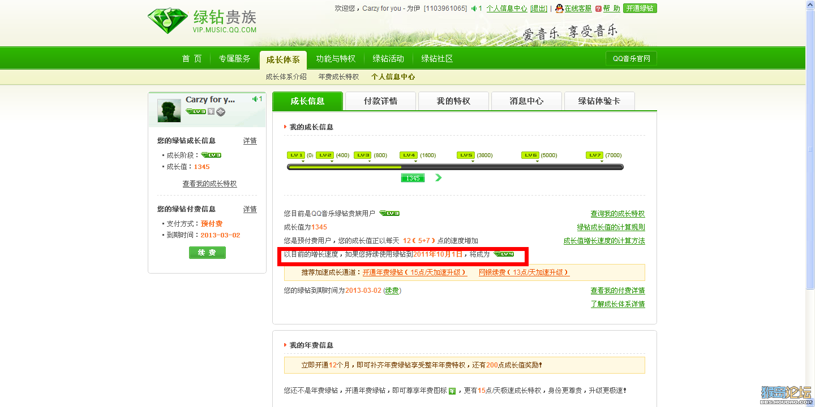Open 查看我的付费详情 link
The width and height of the screenshot is (815, 407).
617,291
